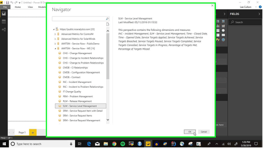263x148 pixels.
Task: Click the Cortana microphone icon
Action: (x=71, y=144)
